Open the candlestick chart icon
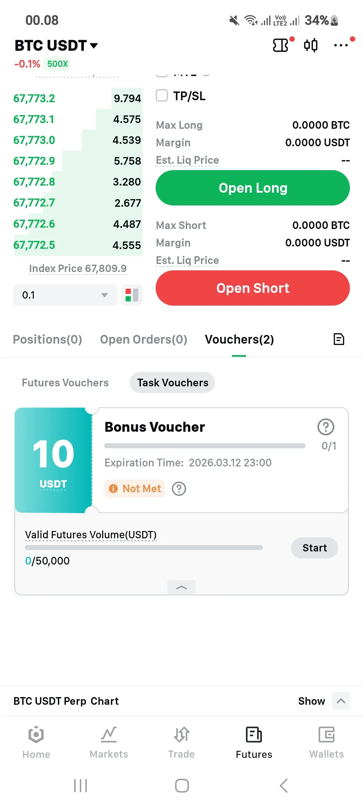This screenshot has width=363, height=807. click(311, 45)
